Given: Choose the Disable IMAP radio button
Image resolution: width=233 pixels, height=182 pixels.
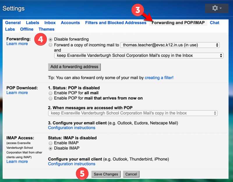Looking at the screenshot, I should click(x=51, y=149).
